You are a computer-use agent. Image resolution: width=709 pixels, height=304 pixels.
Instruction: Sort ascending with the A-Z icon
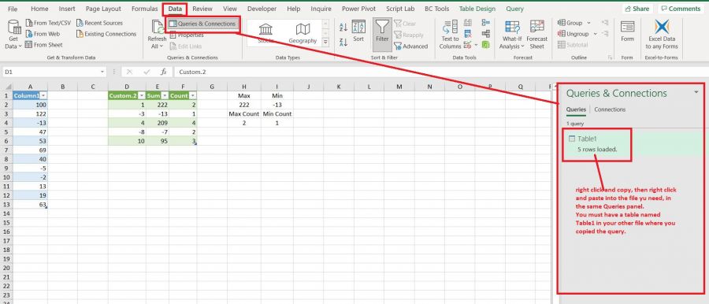[x=343, y=28]
